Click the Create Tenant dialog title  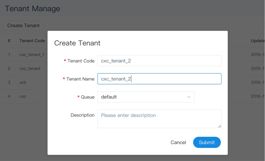click(77, 43)
